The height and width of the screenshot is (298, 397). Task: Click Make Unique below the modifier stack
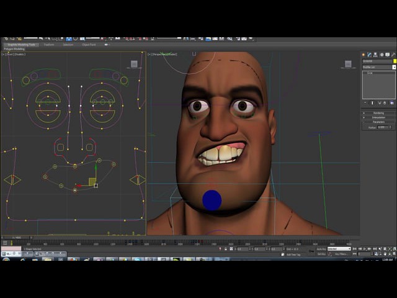pos(379,103)
